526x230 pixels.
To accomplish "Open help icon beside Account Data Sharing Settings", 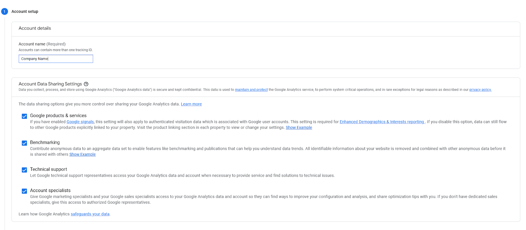I will coord(86,84).
